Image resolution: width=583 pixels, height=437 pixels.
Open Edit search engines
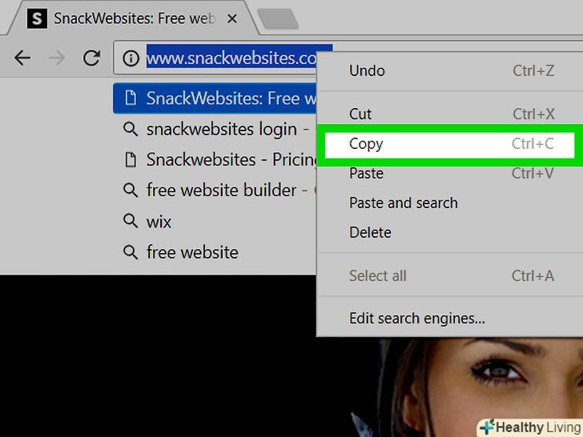(x=416, y=319)
